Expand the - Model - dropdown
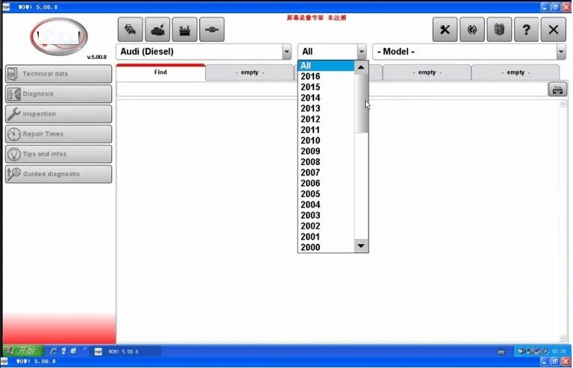Image resolution: width=573 pixels, height=368 pixels. click(x=561, y=52)
